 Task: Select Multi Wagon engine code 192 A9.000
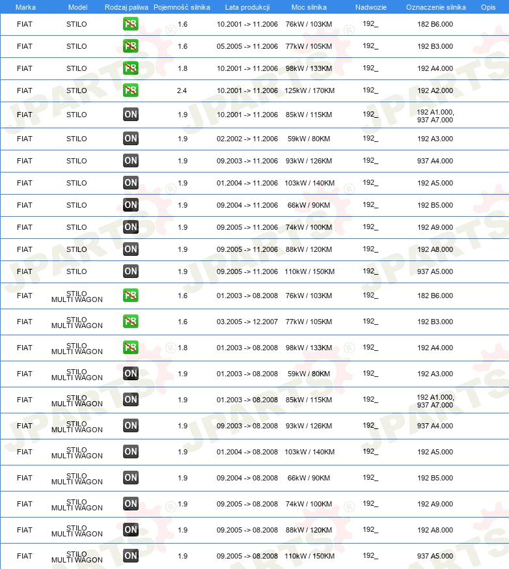[x=435, y=504]
